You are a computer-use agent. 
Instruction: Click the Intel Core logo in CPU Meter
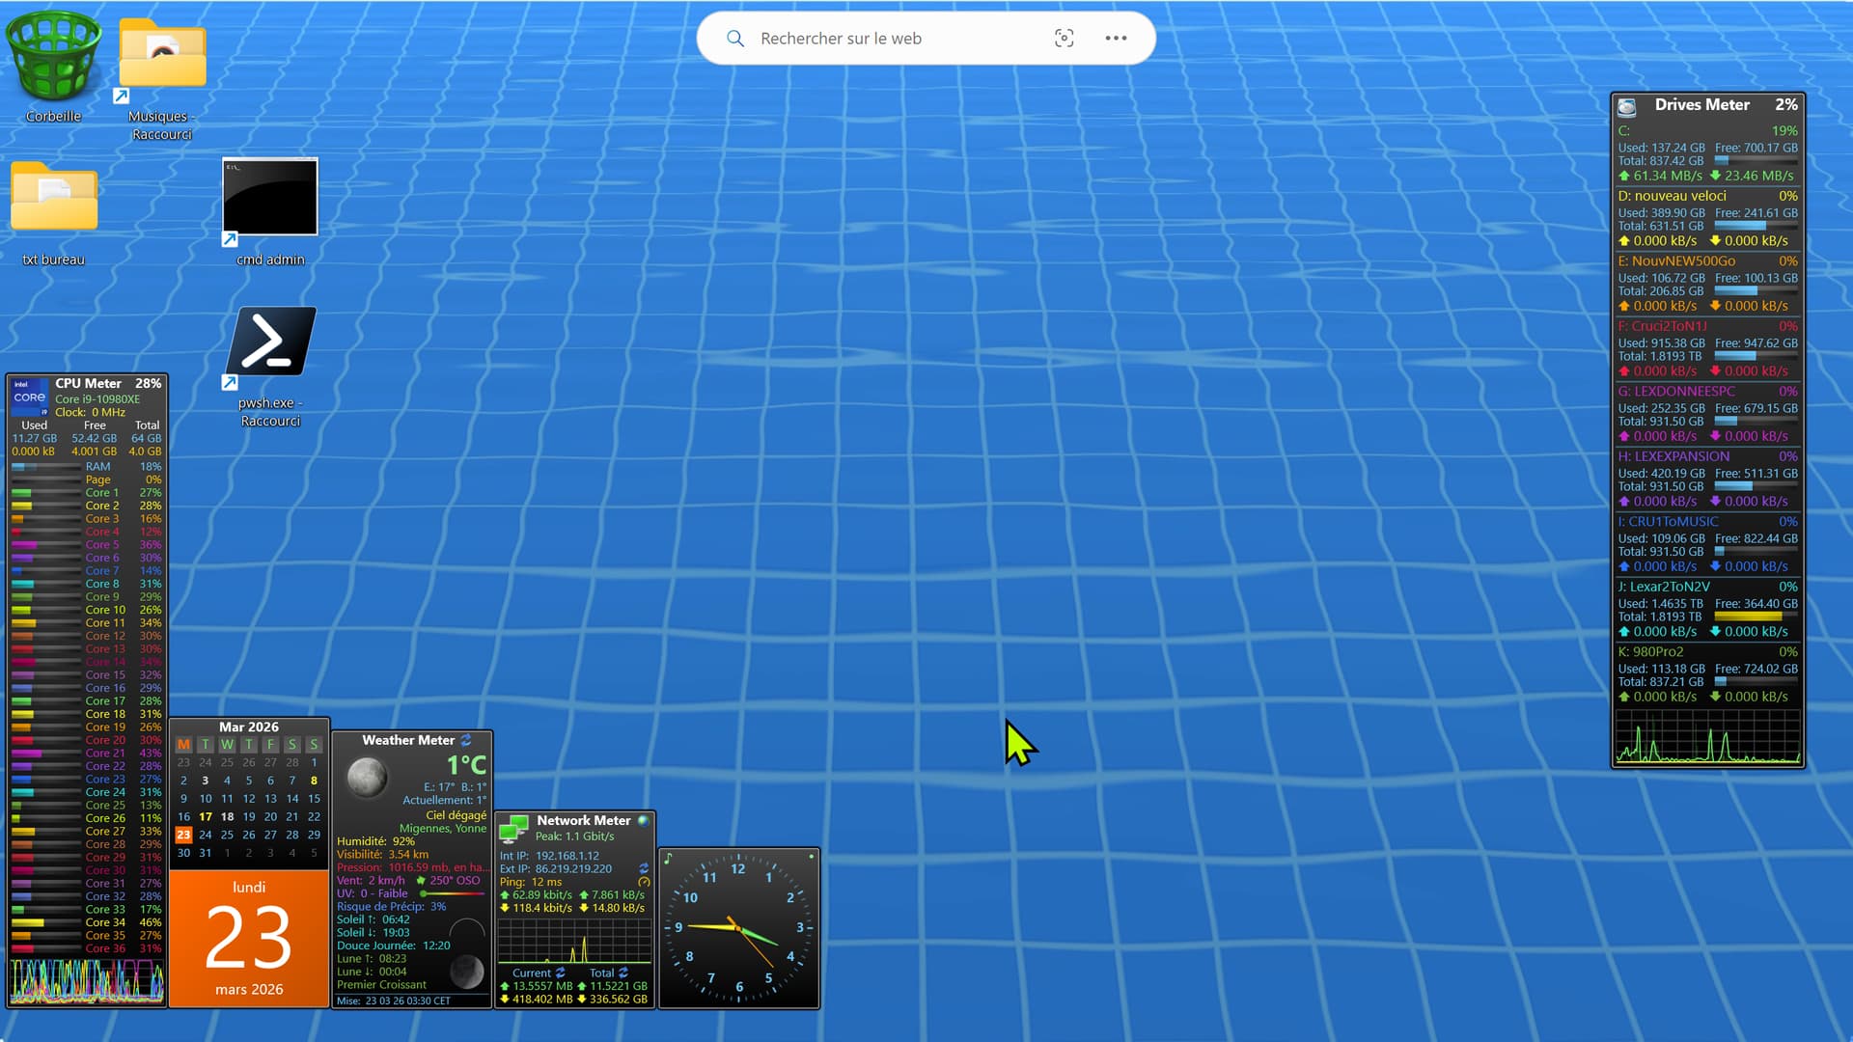[x=30, y=397]
